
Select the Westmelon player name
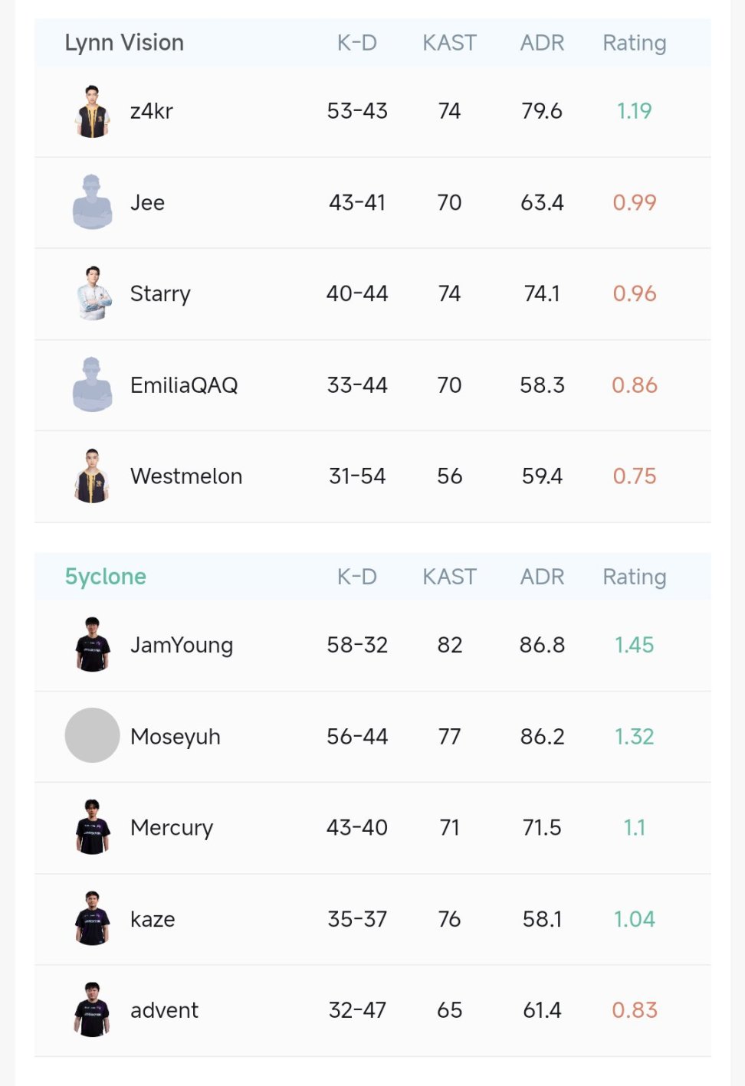[186, 476]
